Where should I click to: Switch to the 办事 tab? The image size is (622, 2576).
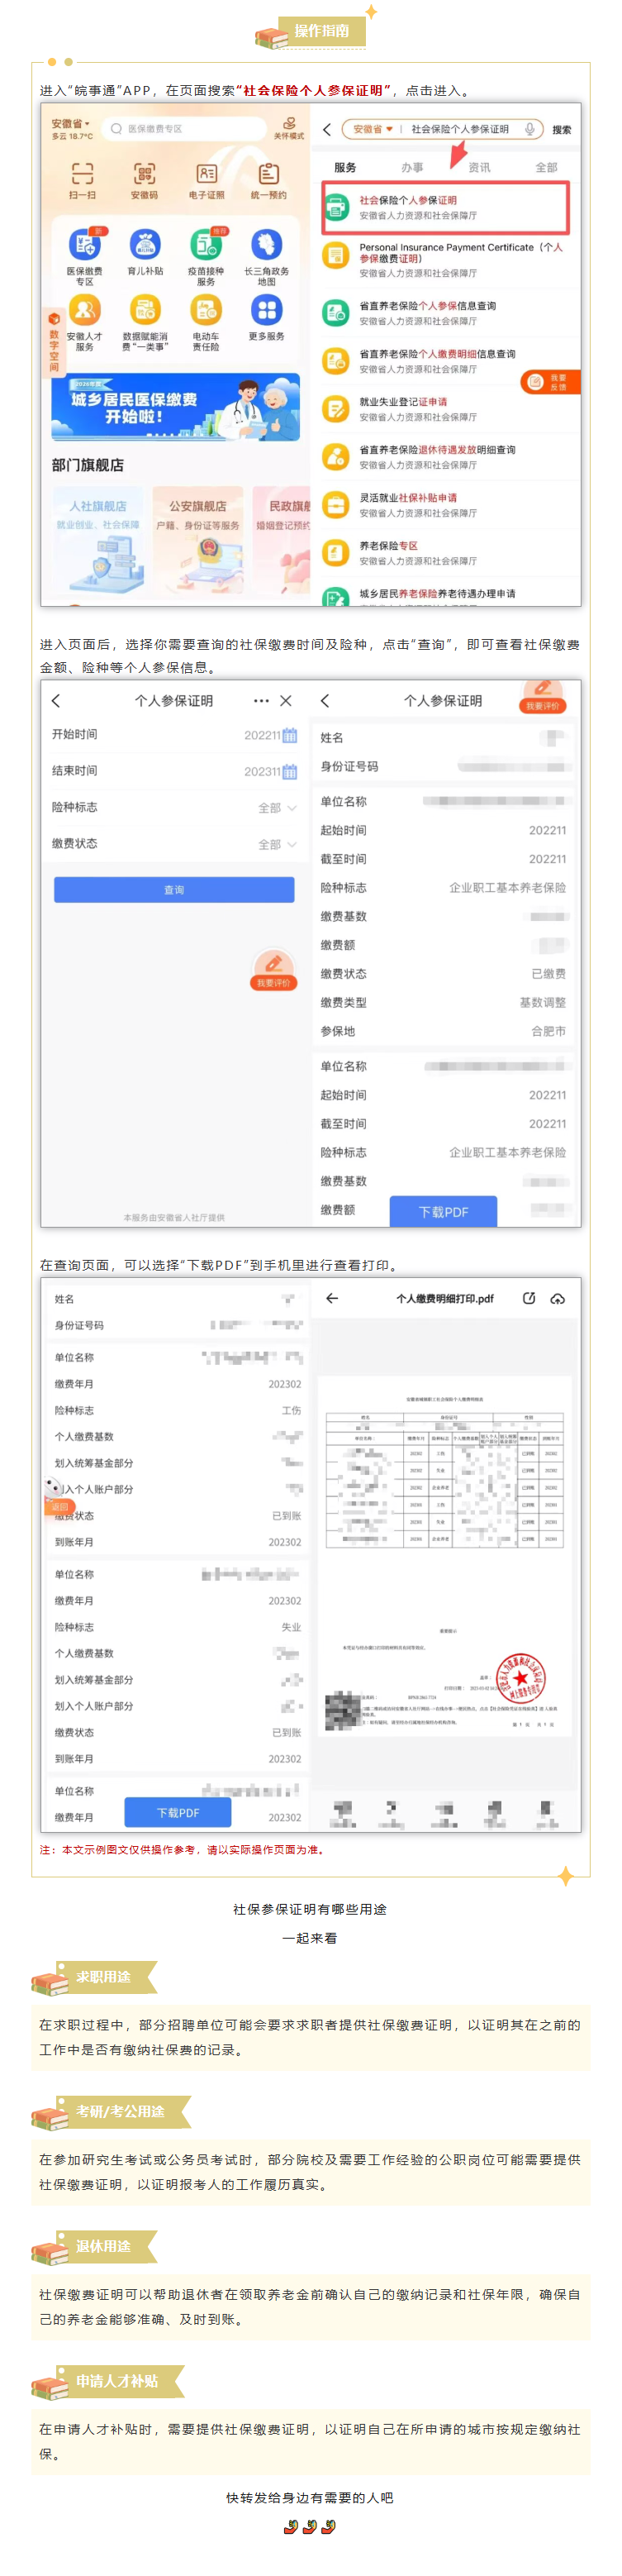411,167
